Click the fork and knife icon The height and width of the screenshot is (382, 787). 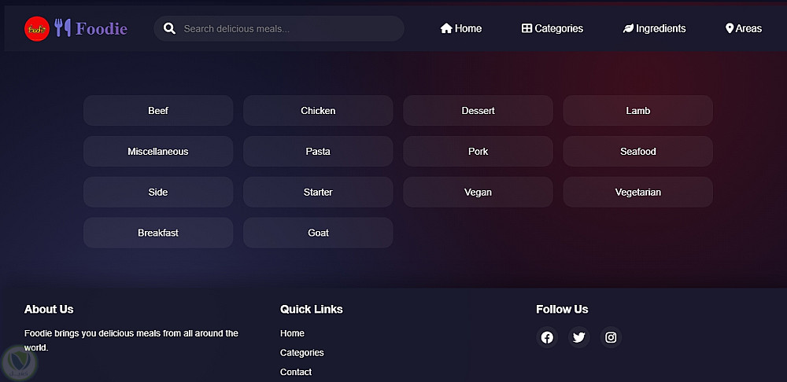coord(63,28)
